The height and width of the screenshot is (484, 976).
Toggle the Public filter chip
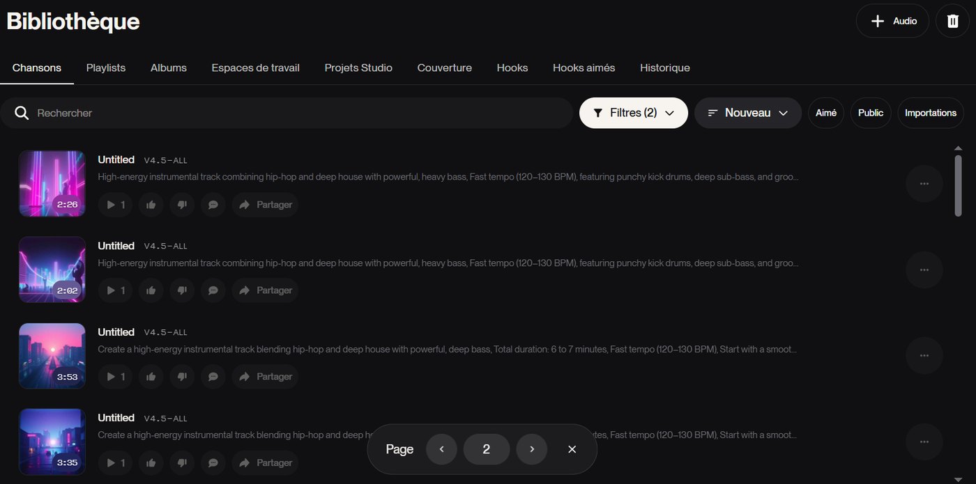[x=871, y=113]
